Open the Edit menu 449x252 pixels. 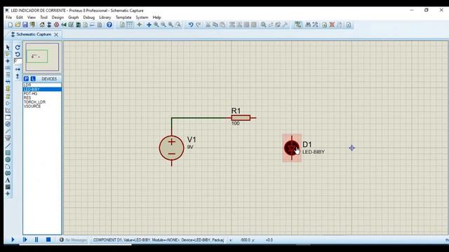19,17
